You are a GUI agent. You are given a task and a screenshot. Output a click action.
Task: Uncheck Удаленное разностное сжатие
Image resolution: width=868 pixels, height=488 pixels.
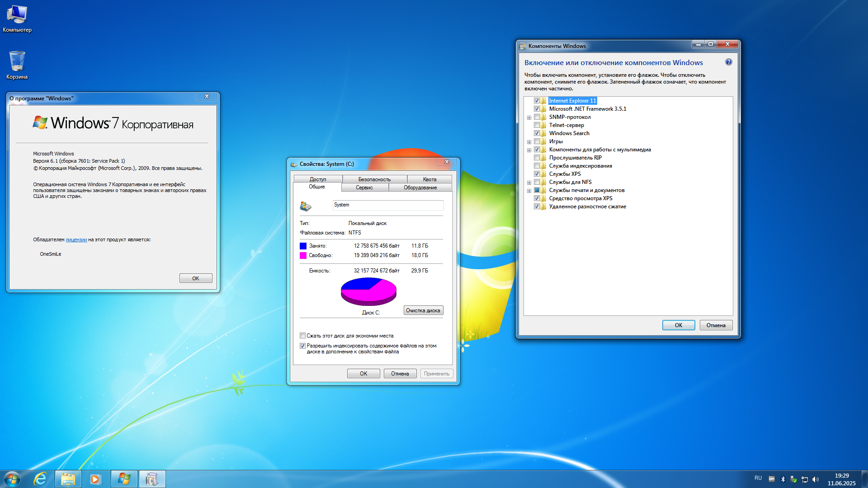[x=537, y=206]
